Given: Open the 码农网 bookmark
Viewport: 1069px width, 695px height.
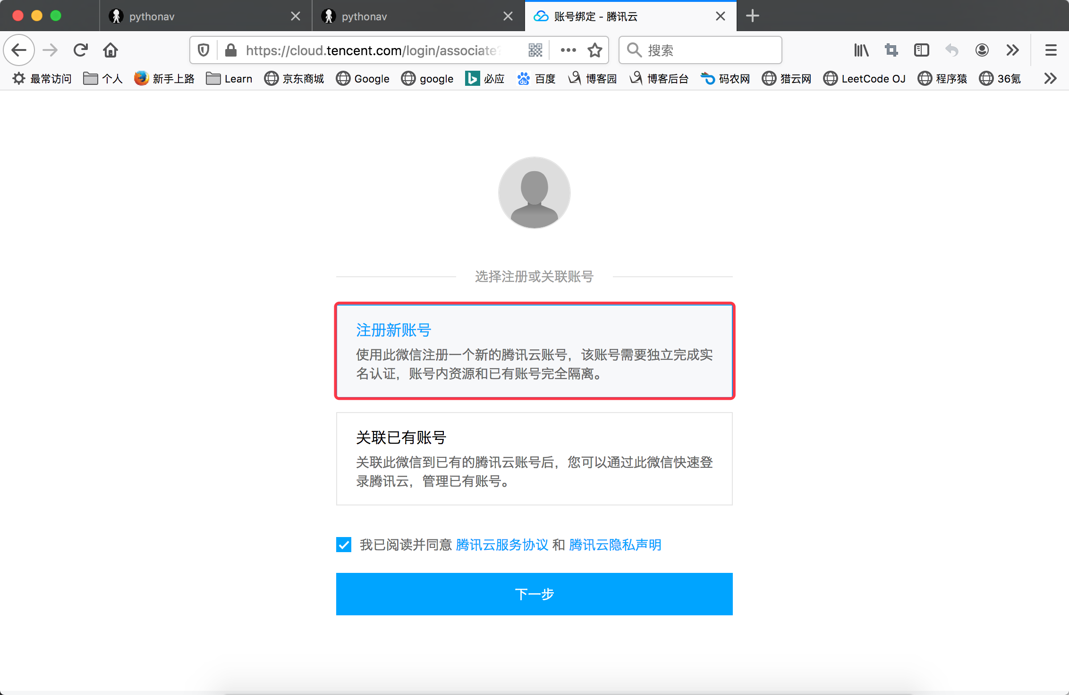Looking at the screenshot, I should (726, 78).
